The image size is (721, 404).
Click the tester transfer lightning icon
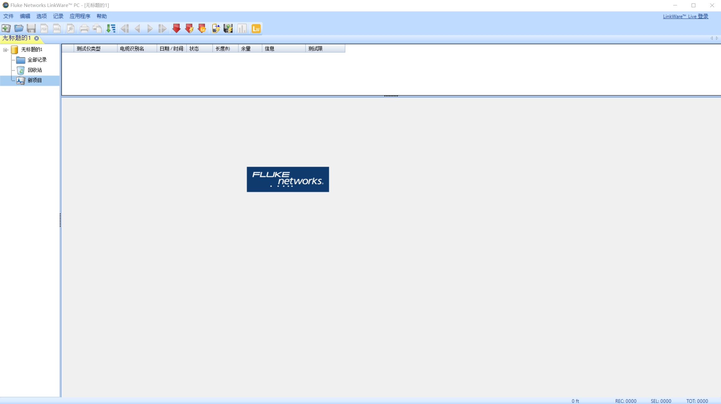click(216, 28)
